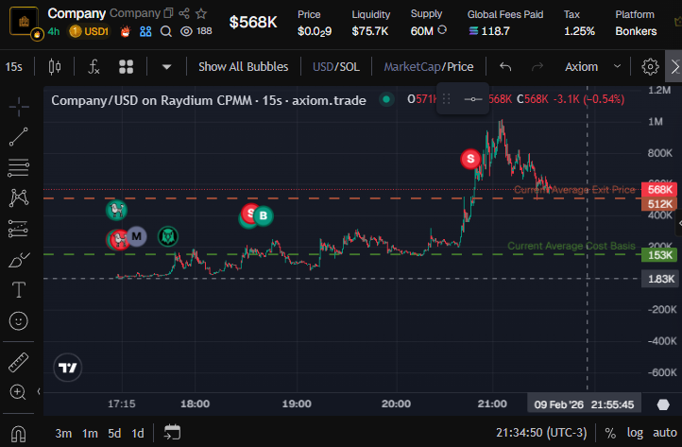This screenshot has width=682, height=447.
Task: Click the line tool in floating toolbar
Action: pyautogui.click(x=473, y=99)
